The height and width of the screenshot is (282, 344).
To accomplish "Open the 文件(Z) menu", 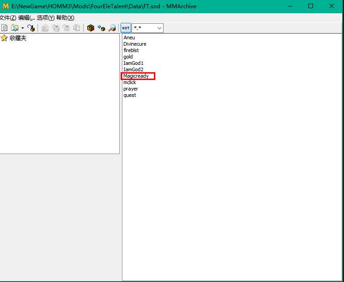I will [x=8, y=18].
